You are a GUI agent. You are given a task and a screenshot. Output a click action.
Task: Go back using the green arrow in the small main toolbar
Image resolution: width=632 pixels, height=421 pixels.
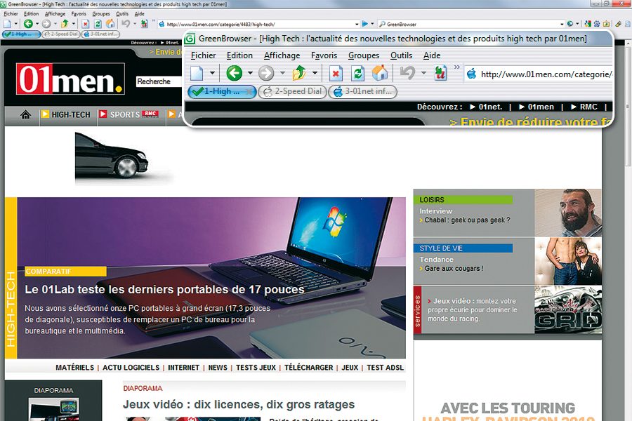click(x=28, y=24)
